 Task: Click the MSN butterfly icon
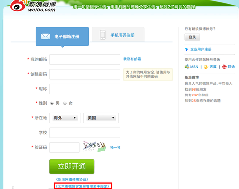(x=187, y=67)
